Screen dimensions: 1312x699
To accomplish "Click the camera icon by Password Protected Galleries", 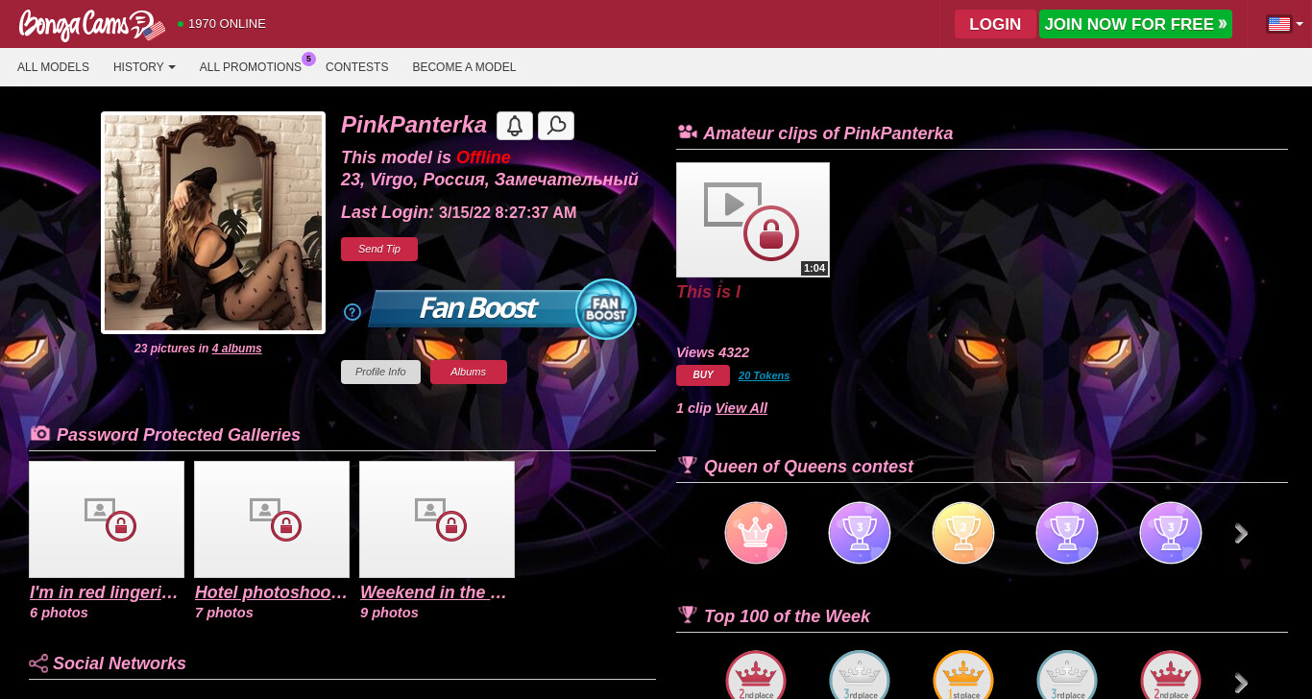I will (40, 434).
